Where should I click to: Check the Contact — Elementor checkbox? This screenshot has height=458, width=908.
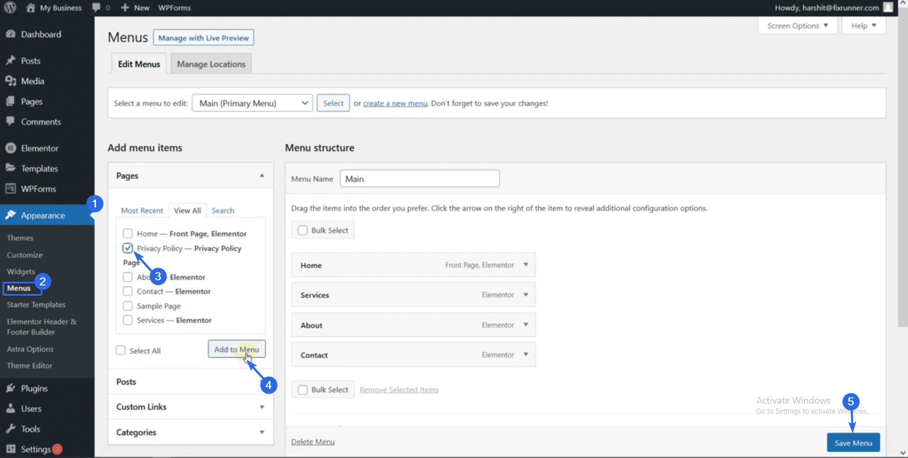(x=128, y=291)
